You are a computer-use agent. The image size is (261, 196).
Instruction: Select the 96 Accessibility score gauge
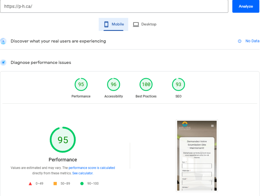tap(114, 84)
